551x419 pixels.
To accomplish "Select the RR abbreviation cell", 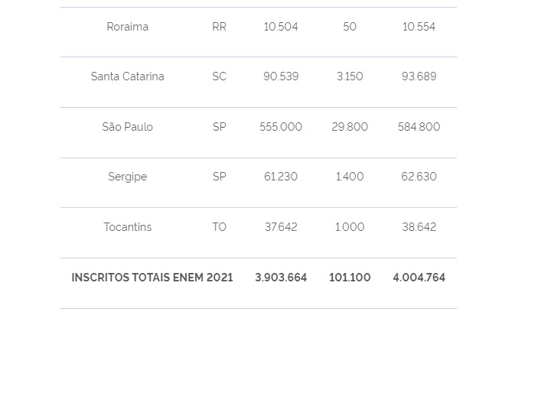I will tap(220, 27).
